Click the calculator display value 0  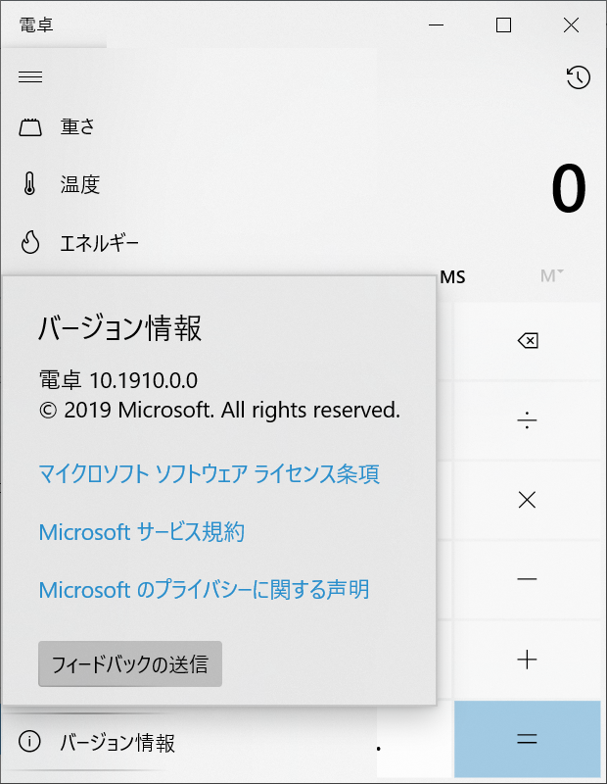(569, 188)
